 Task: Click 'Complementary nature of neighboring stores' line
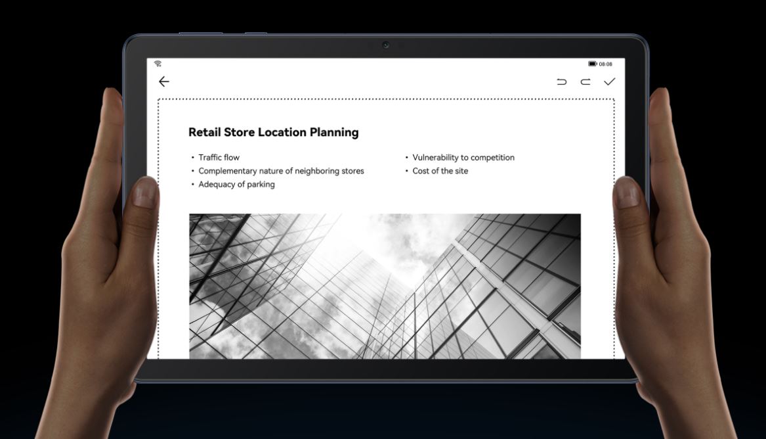(x=281, y=171)
